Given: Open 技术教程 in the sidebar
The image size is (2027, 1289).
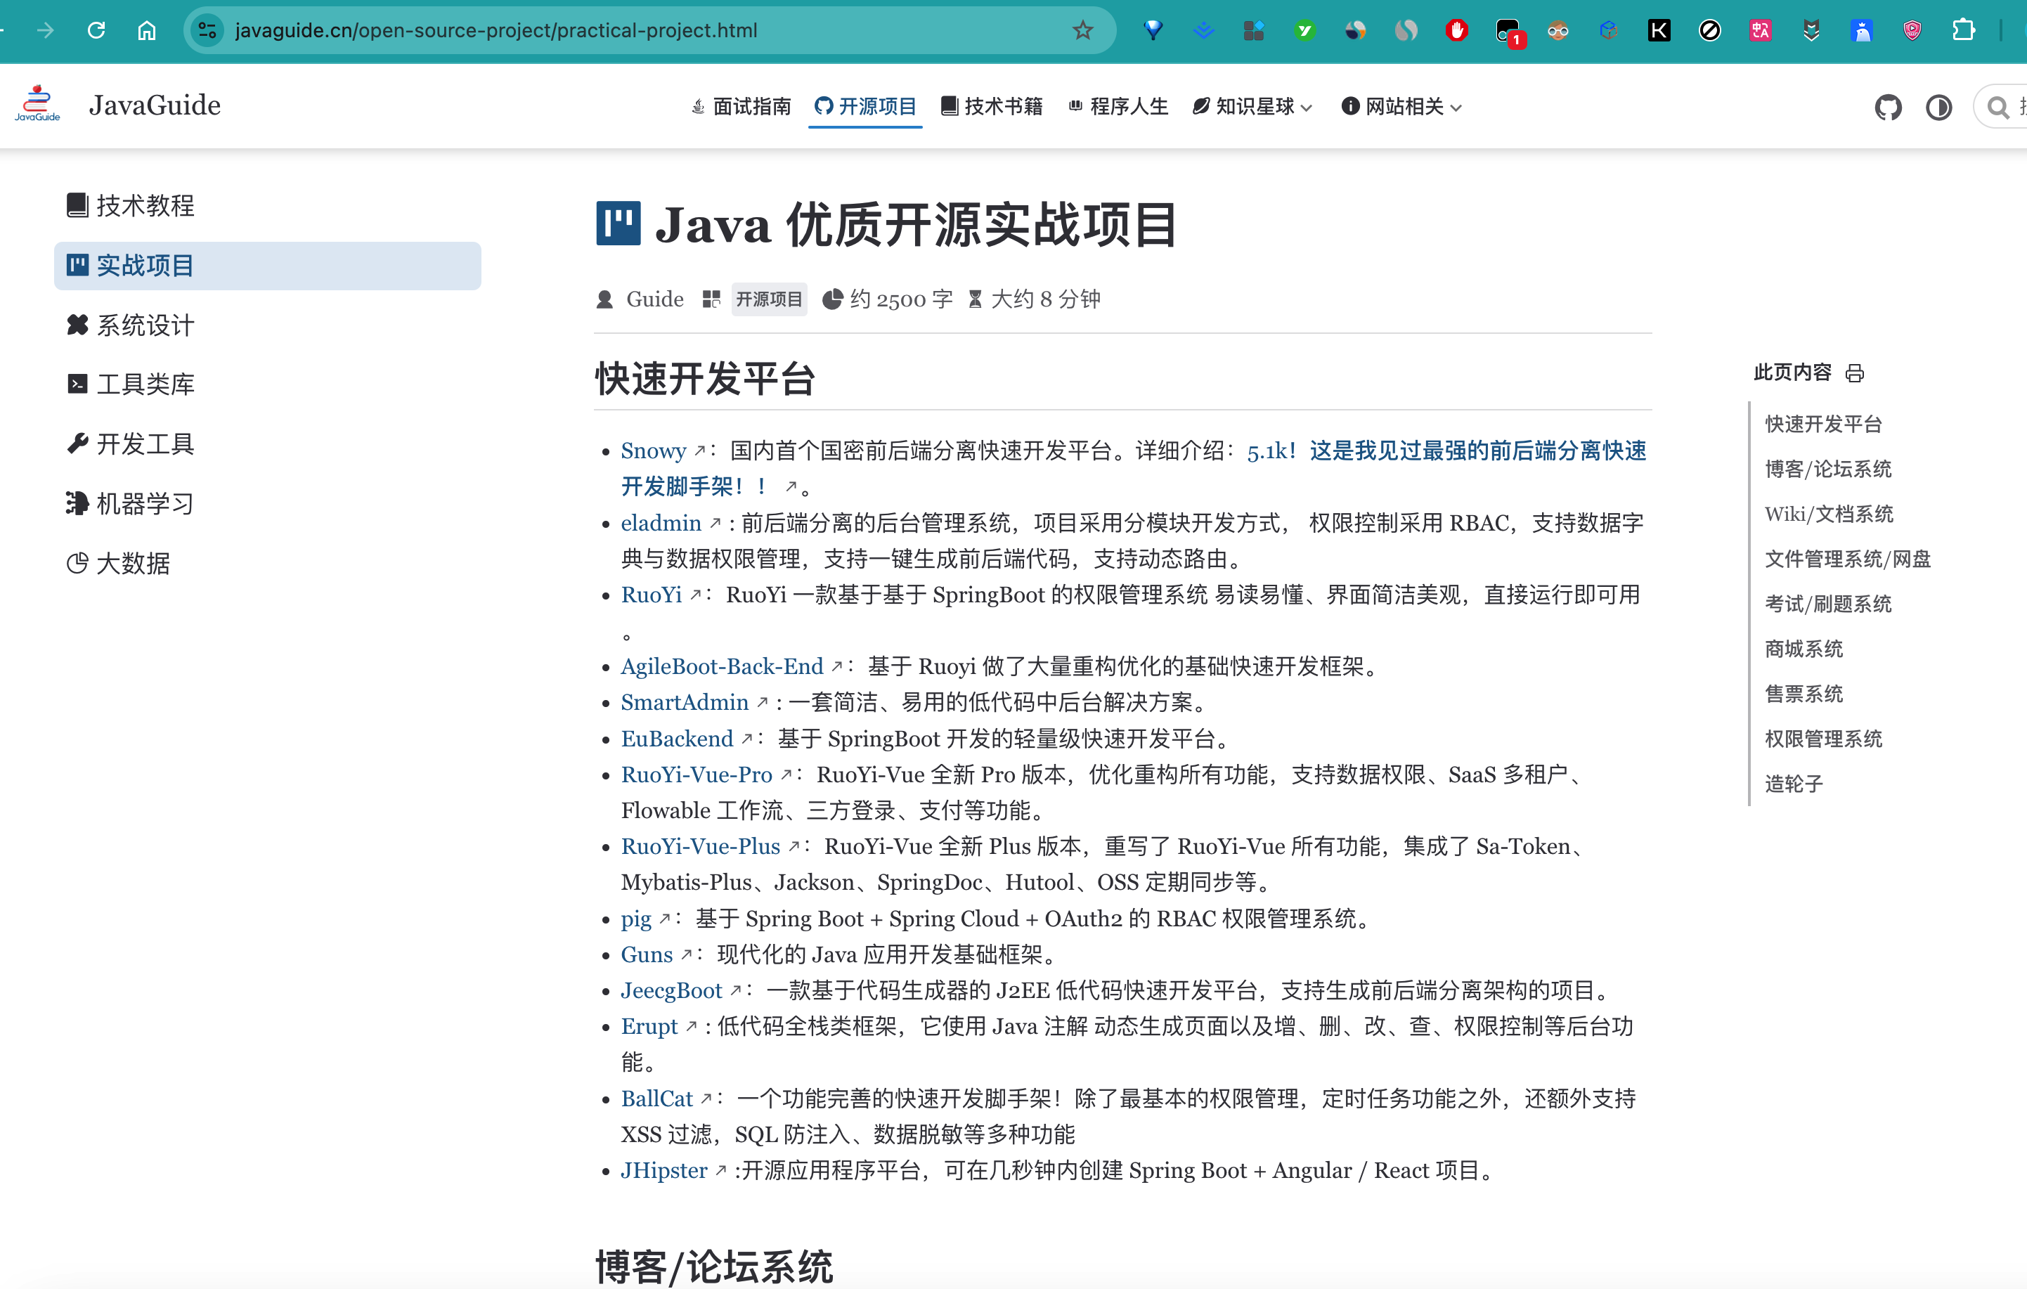Looking at the screenshot, I should (268, 205).
